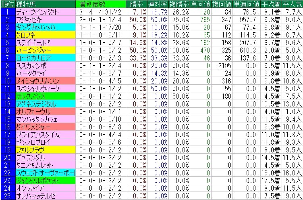Click record 0- 0- 0-10/10

(x=100, y=119)
